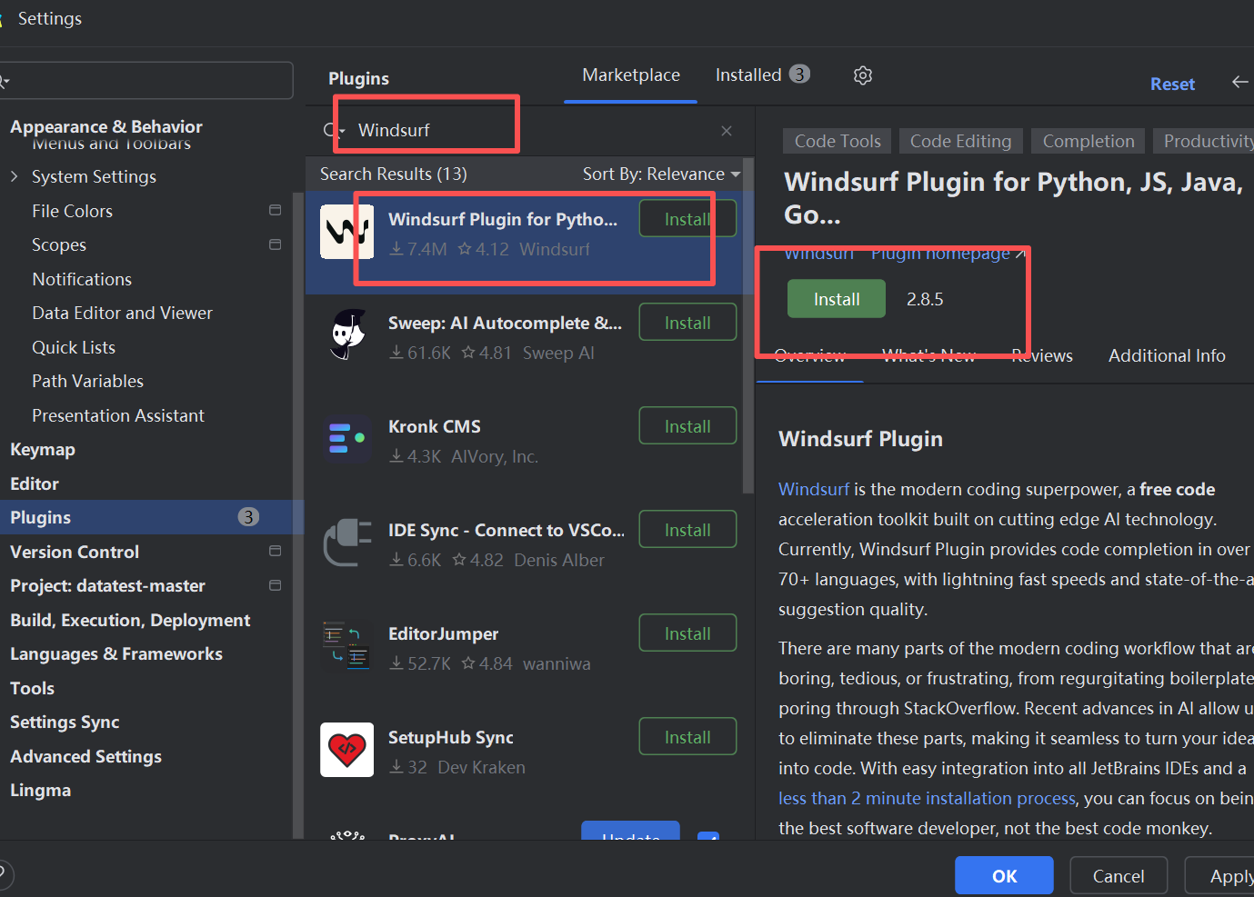Click the EditorJumper plugin icon
Viewport: 1254px width, 897px height.
click(346, 646)
